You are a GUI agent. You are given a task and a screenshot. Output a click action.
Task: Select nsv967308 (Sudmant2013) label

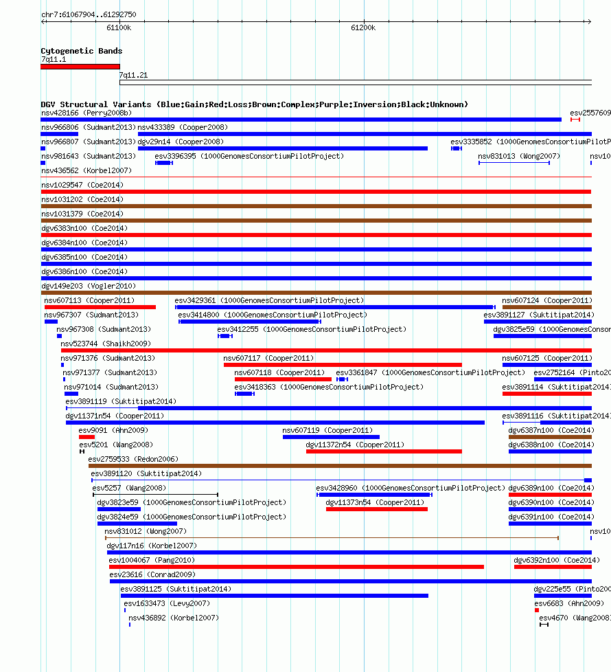[104, 330]
